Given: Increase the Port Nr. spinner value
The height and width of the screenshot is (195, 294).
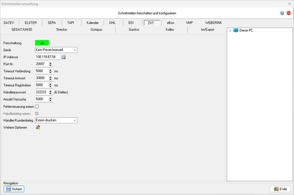Looking at the screenshot, I should click(x=50, y=63).
